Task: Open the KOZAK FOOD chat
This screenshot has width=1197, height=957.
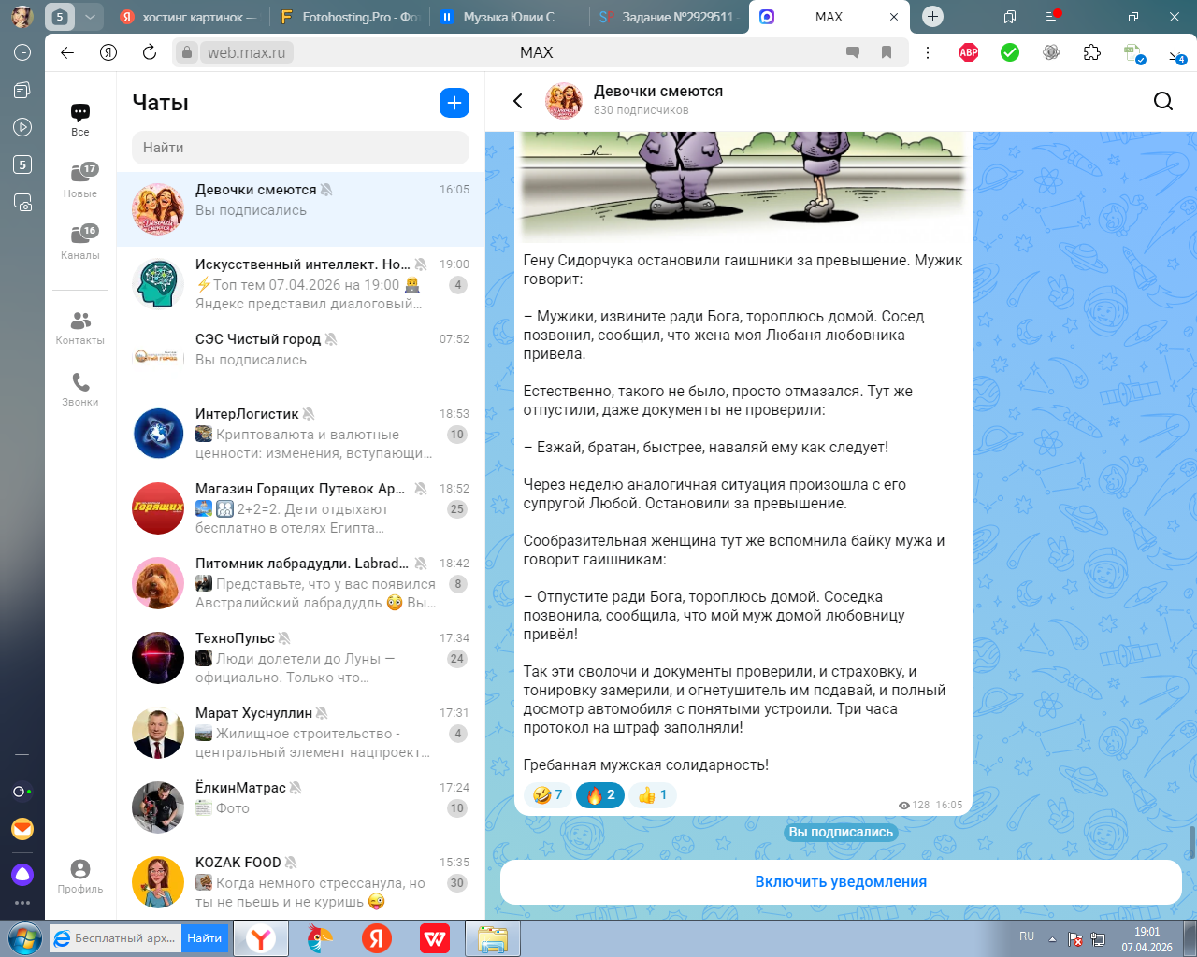Action: point(301,882)
